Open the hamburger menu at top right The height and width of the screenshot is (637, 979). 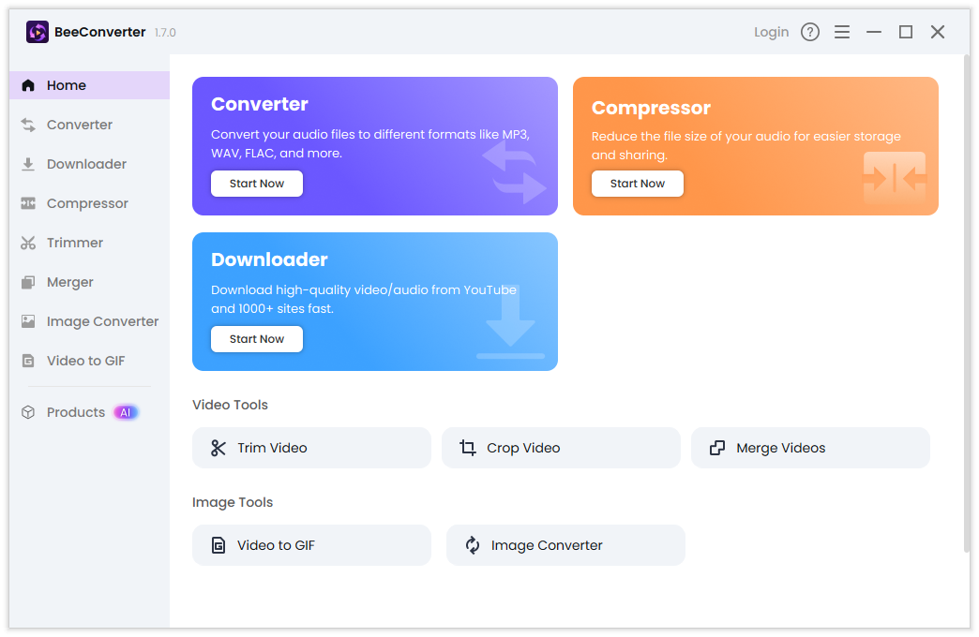coord(842,31)
